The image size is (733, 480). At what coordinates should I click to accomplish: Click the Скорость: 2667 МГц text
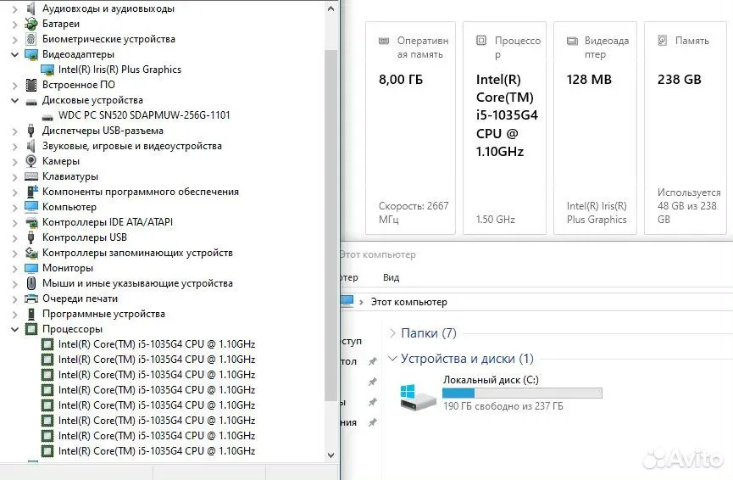pyautogui.click(x=414, y=212)
